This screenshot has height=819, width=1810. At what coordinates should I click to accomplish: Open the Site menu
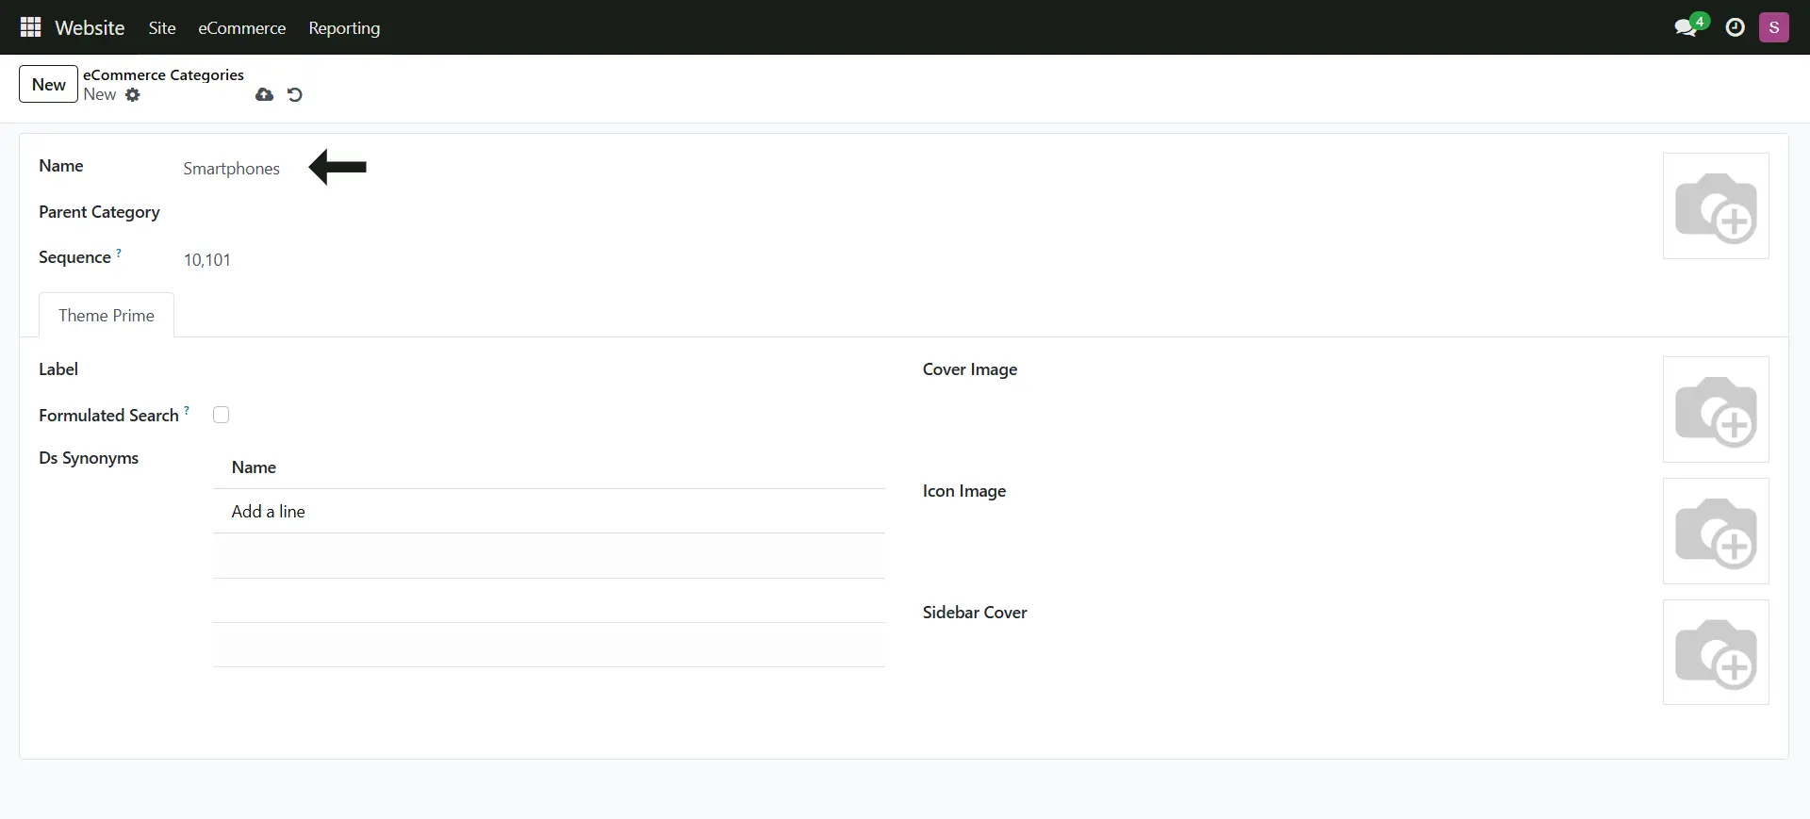[x=162, y=27]
